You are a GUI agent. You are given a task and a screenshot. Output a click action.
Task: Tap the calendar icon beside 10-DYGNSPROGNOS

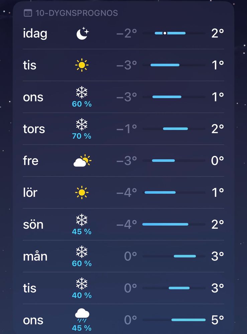(x=28, y=13)
